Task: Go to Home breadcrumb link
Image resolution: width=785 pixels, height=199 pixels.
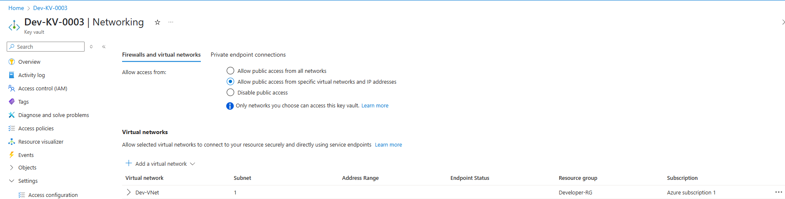Action: tap(16, 8)
